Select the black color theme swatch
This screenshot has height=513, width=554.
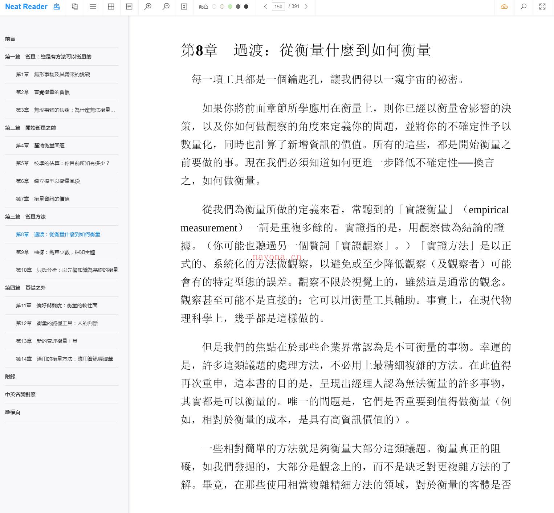coord(246,7)
